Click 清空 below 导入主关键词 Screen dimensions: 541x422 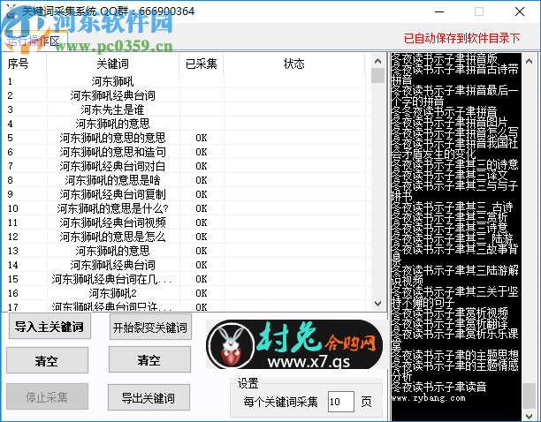[47, 360]
